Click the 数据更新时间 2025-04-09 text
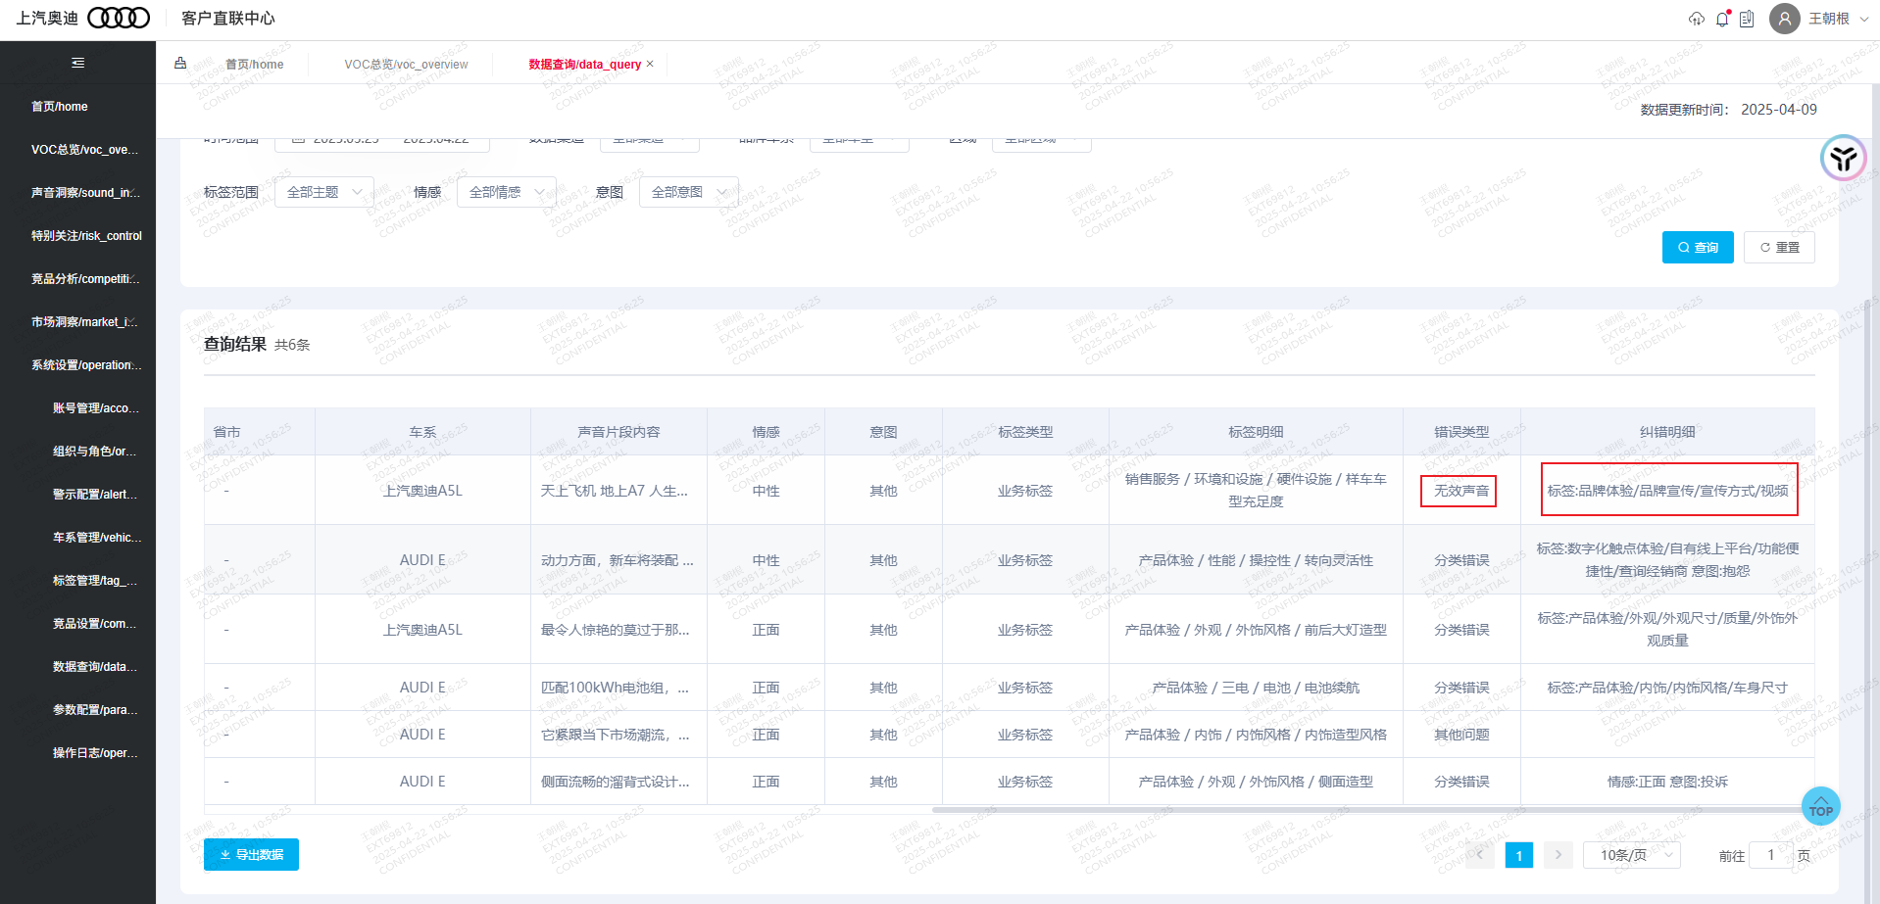1880x904 pixels. coord(1729,110)
